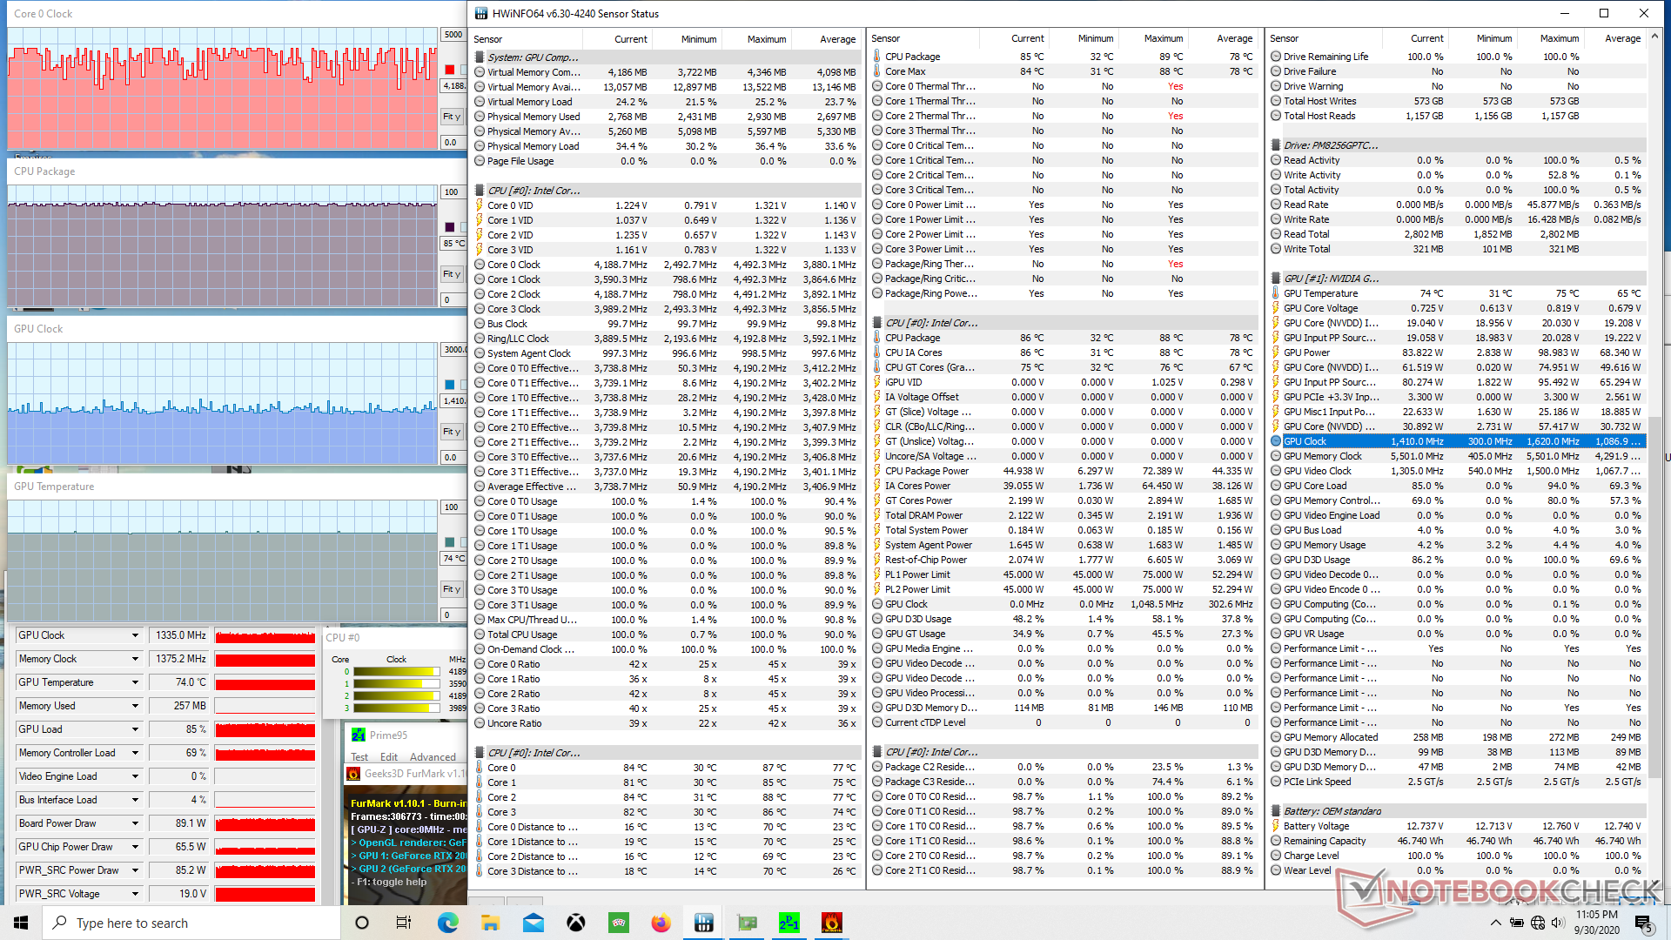
Task: Open GPU-Z from the taskbar
Action: (747, 923)
